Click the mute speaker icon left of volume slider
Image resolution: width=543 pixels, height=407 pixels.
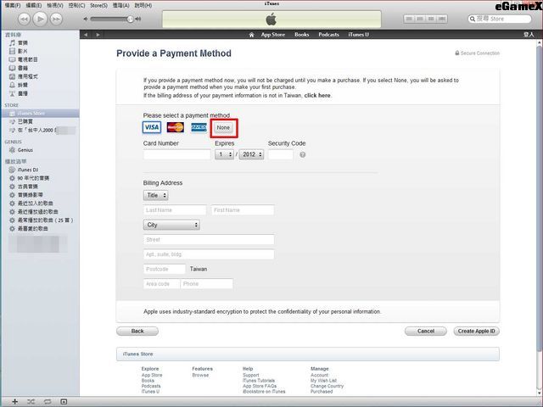click(x=86, y=19)
